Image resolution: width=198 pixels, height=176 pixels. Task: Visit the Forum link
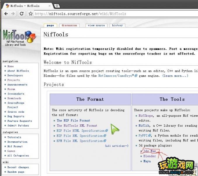(x=11, y=89)
